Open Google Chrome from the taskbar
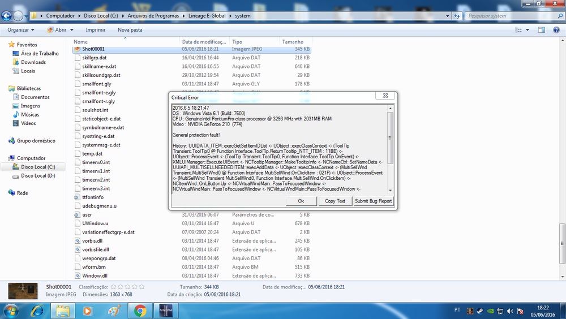Viewport: 566px width, 319px height. tap(140, 311)
